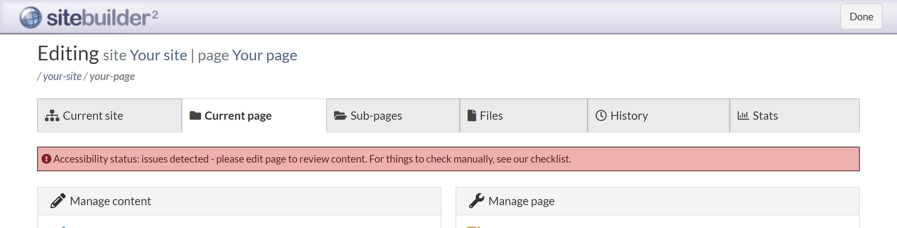The width and height of the screenshot is (897, 228).
Task: Click the pencil icon in Manage content
Action: click(58, 201)
